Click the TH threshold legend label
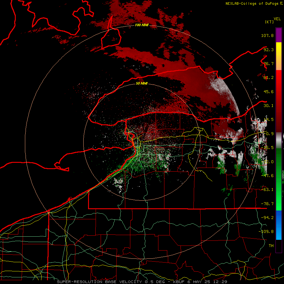 pos(271,246)
